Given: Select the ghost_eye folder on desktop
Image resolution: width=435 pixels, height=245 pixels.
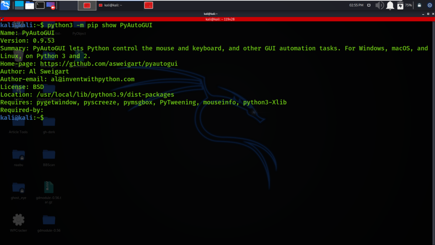Looking at the screenshot, I should (x=19, y=190).
